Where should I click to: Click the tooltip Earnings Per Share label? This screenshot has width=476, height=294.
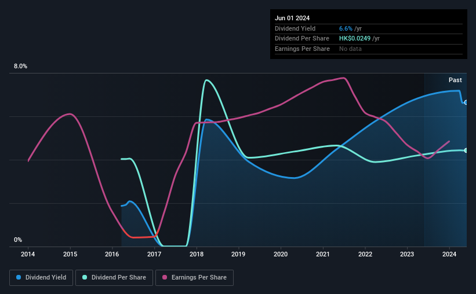pos(302,49)
